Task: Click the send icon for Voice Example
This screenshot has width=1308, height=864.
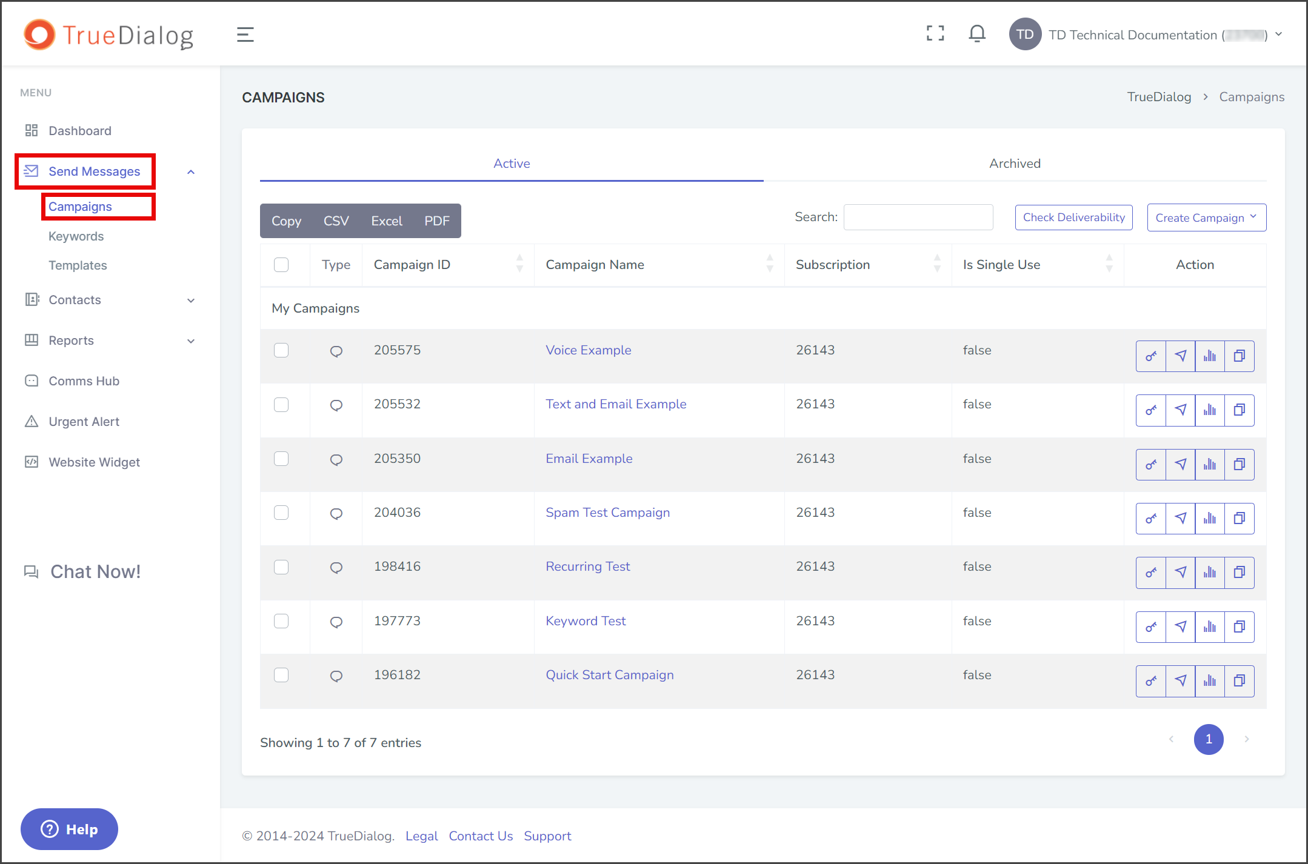Action: [x=1180, y=356]
